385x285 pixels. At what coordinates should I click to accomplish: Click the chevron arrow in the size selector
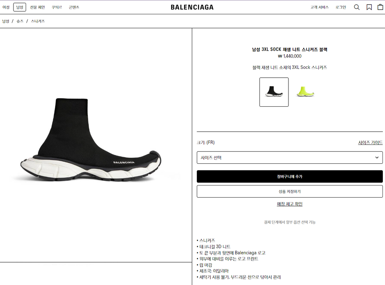(x=377, y=158)
